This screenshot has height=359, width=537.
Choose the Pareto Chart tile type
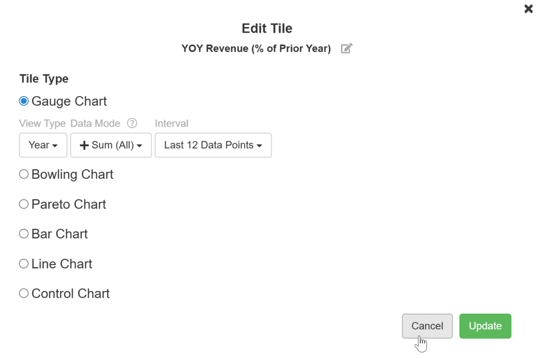[24, 204]
